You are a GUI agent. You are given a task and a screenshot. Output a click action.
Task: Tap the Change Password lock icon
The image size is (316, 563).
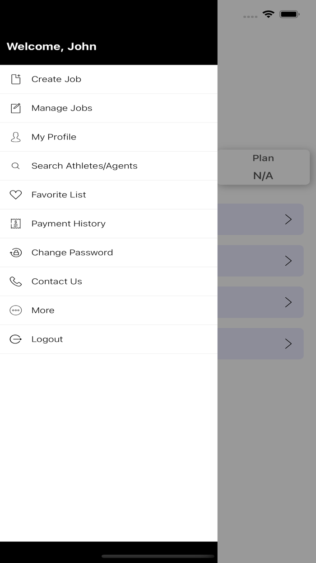click(16, 253)
